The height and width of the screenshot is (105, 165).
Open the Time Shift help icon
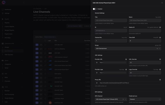pos(160,38)
